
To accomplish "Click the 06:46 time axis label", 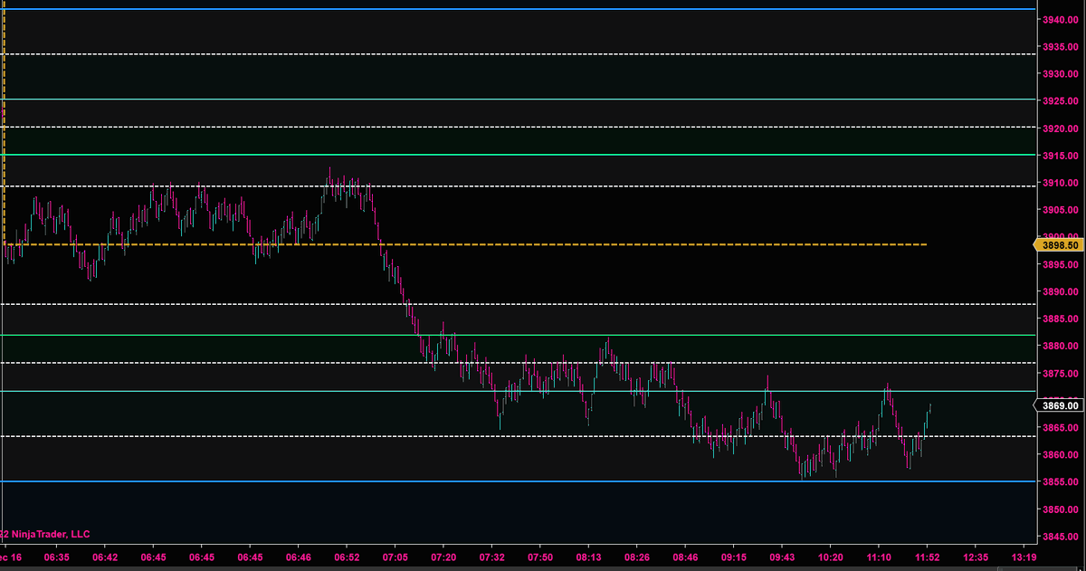I will coord(299,557).
